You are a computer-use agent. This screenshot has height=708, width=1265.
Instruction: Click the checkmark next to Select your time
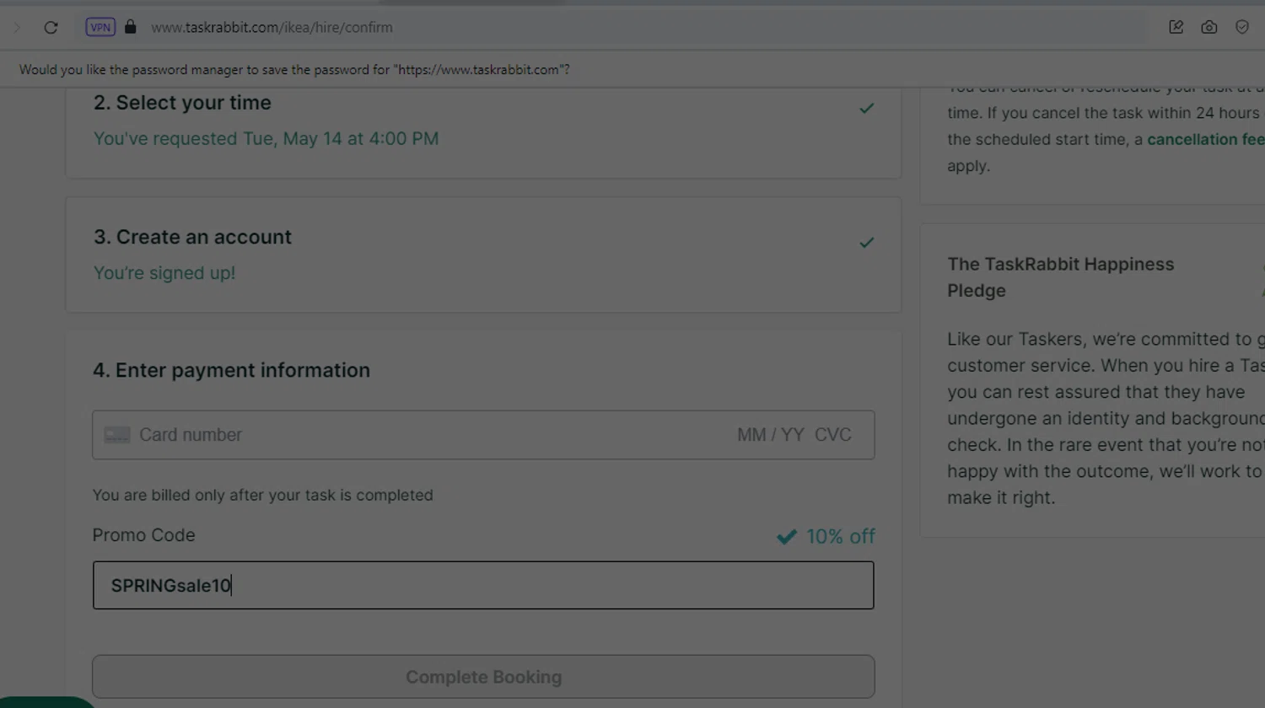(x=866, y=108)
